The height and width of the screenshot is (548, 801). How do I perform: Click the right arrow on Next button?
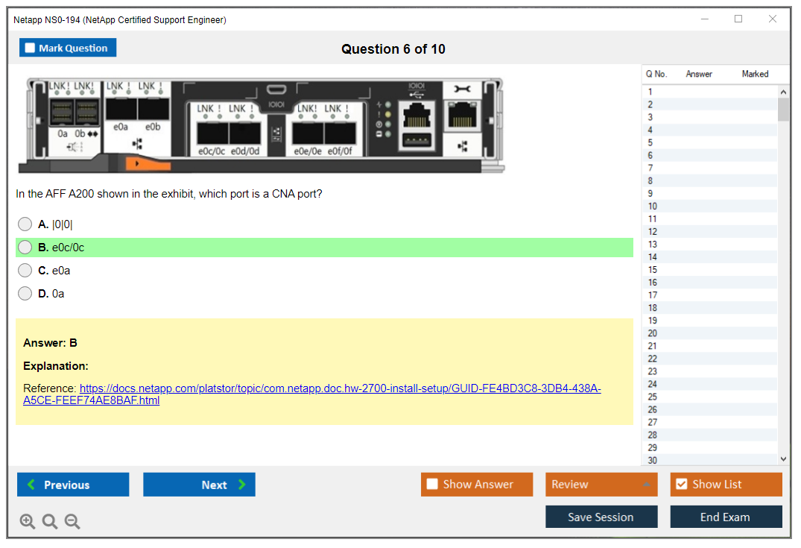coord(242,485)
